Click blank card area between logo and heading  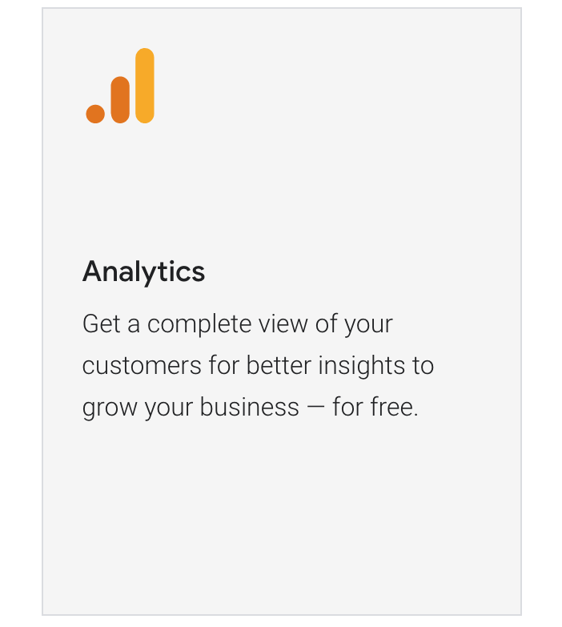click(280, 192)
